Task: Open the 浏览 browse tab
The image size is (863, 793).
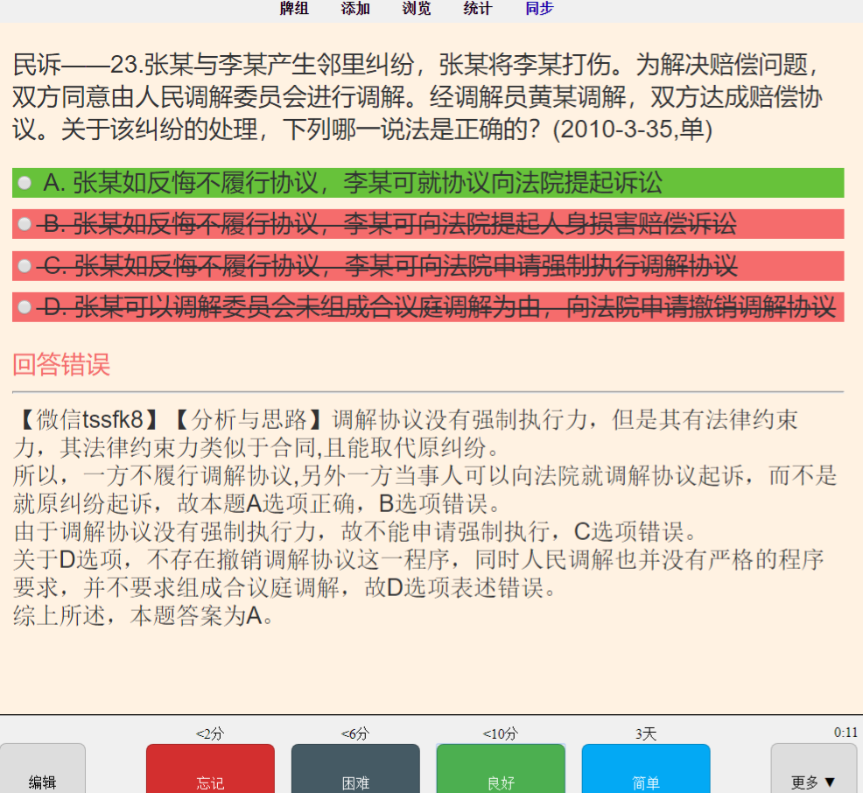Action: (416, 8)
